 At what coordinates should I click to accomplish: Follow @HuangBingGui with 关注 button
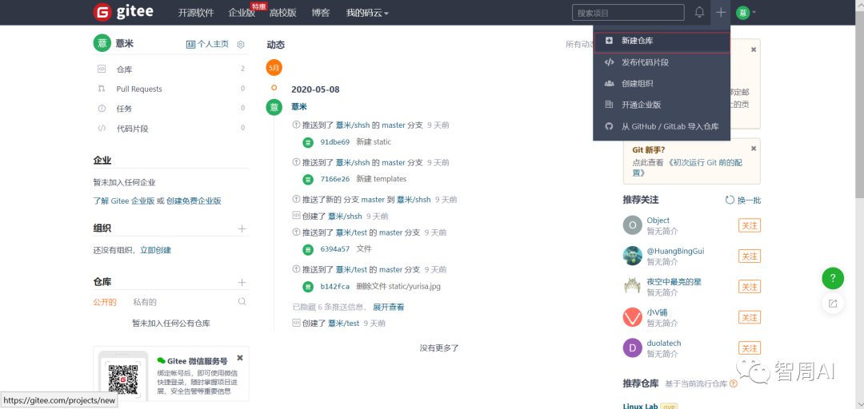[749, 256]
